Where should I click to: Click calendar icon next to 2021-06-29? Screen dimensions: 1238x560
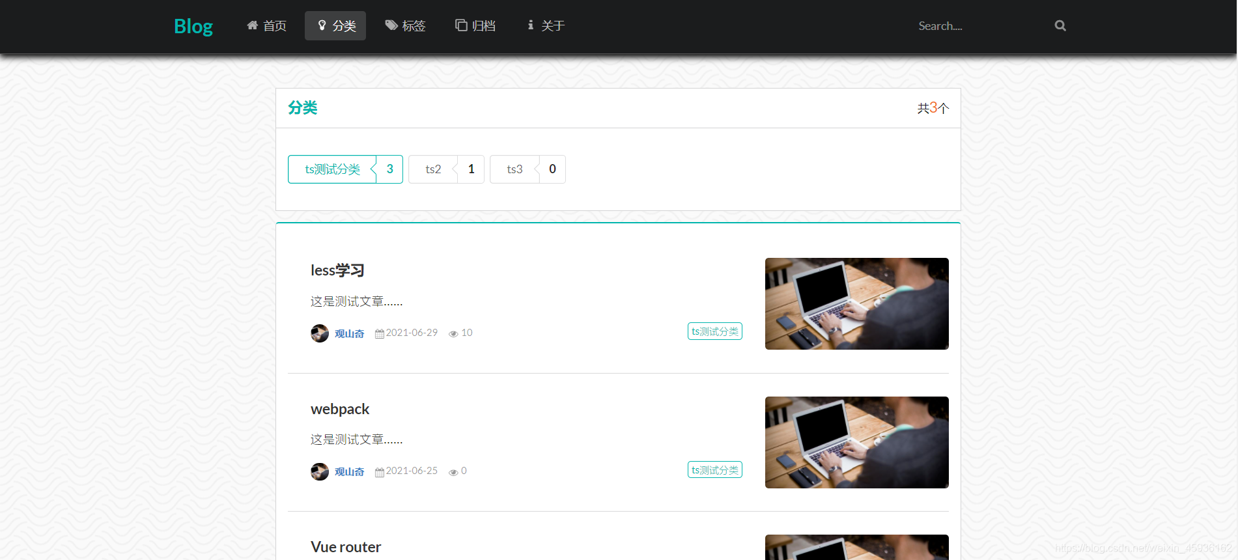(380, 333)
